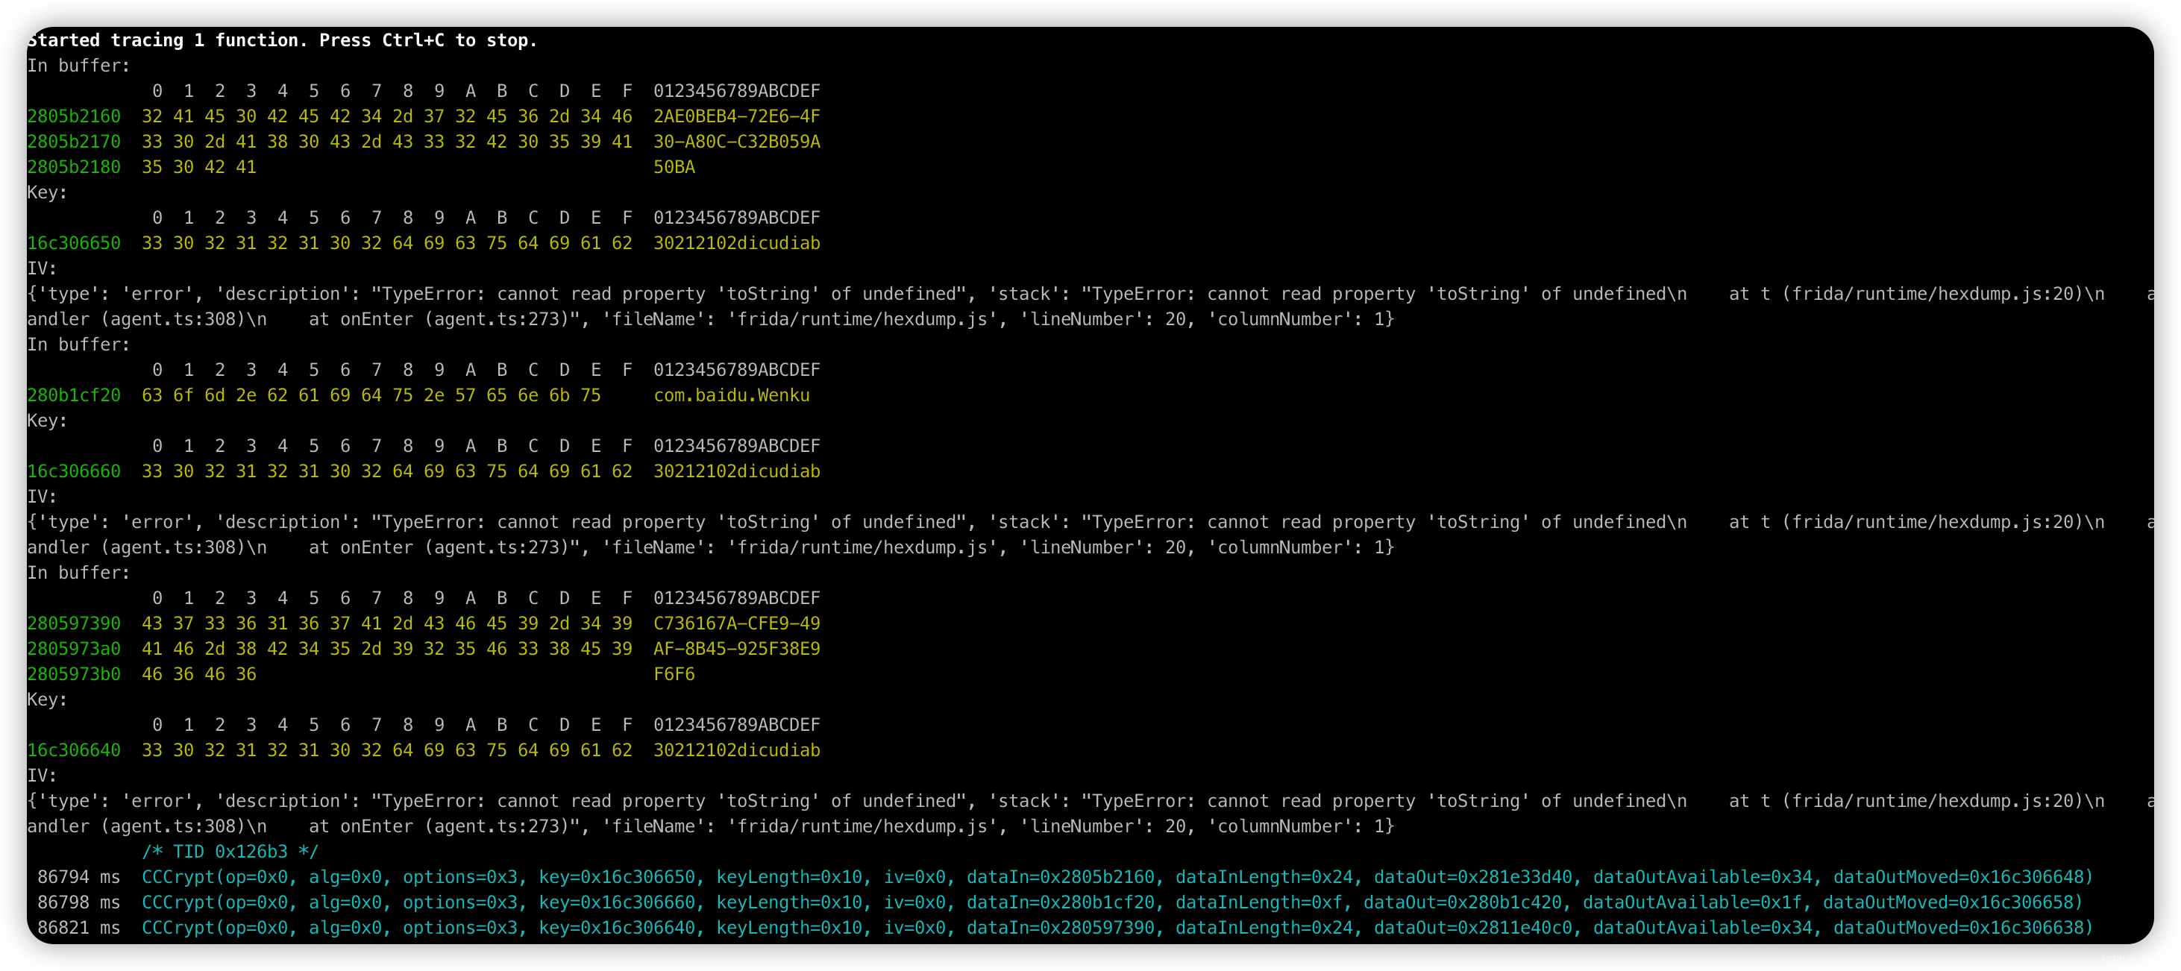The image size is (2181, 971).
Task: Select address 2805b2170 row
Action: tap(424, 142)
